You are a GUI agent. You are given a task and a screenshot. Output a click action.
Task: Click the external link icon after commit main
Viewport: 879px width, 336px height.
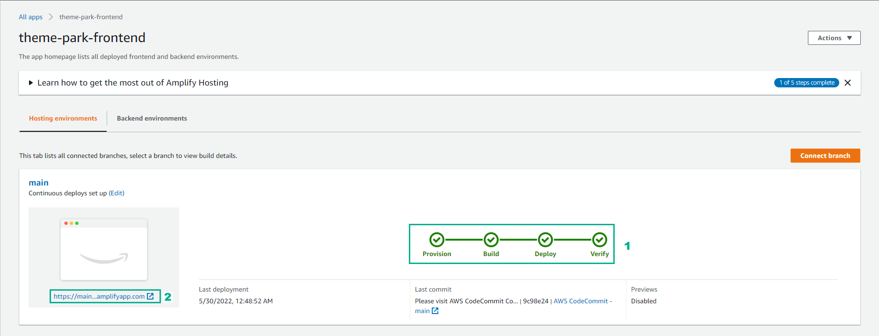coord(435,311)
